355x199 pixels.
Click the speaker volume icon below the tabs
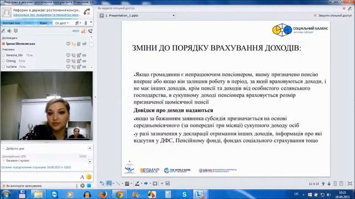[9, 31]
